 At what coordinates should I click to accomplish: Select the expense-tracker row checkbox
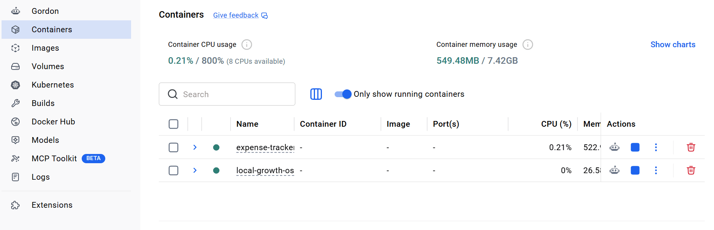[173, 147]
